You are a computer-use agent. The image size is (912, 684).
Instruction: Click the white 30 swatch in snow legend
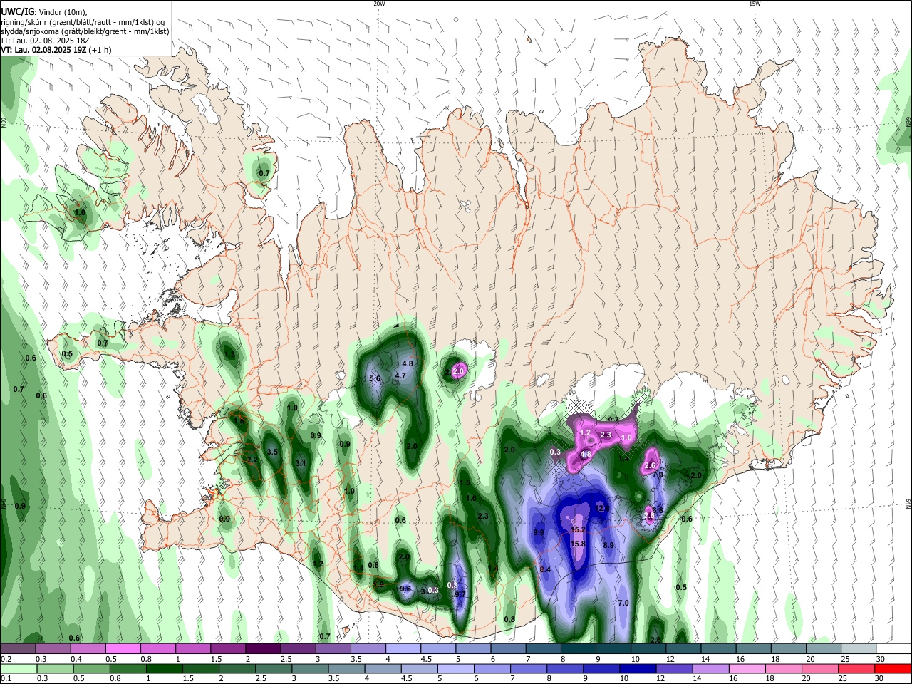tap(893, 648)
